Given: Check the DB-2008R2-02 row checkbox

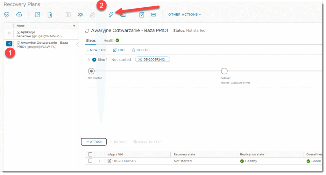Looking at the screenshot, I should [90, 161].
